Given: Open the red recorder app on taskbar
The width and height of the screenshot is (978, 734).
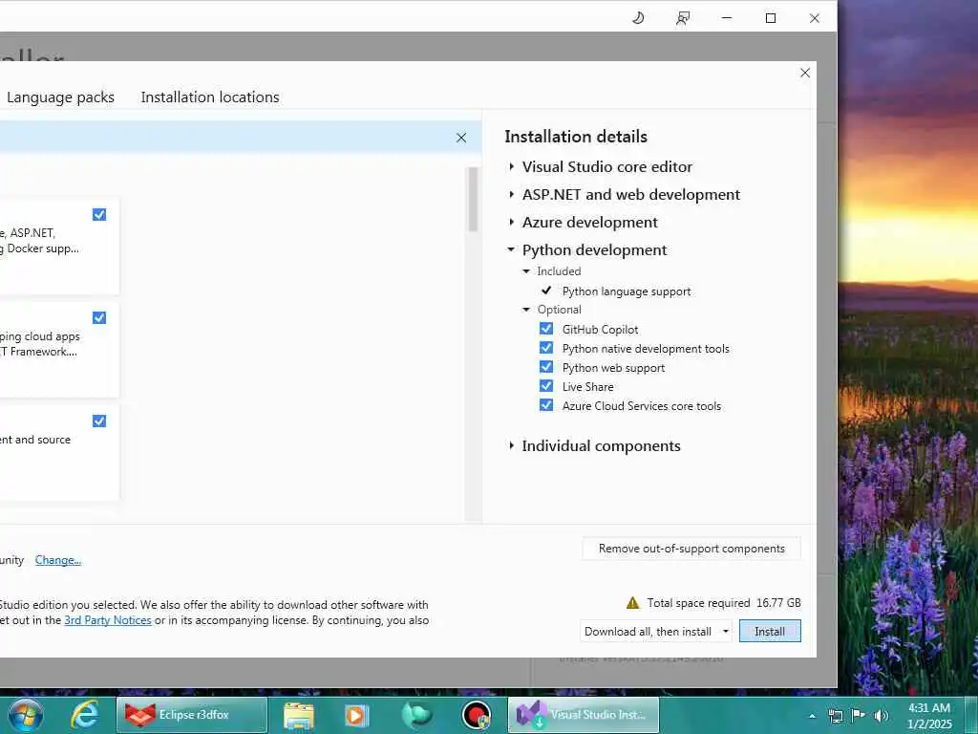Looking at the screenshot, I should pos(477,715).
